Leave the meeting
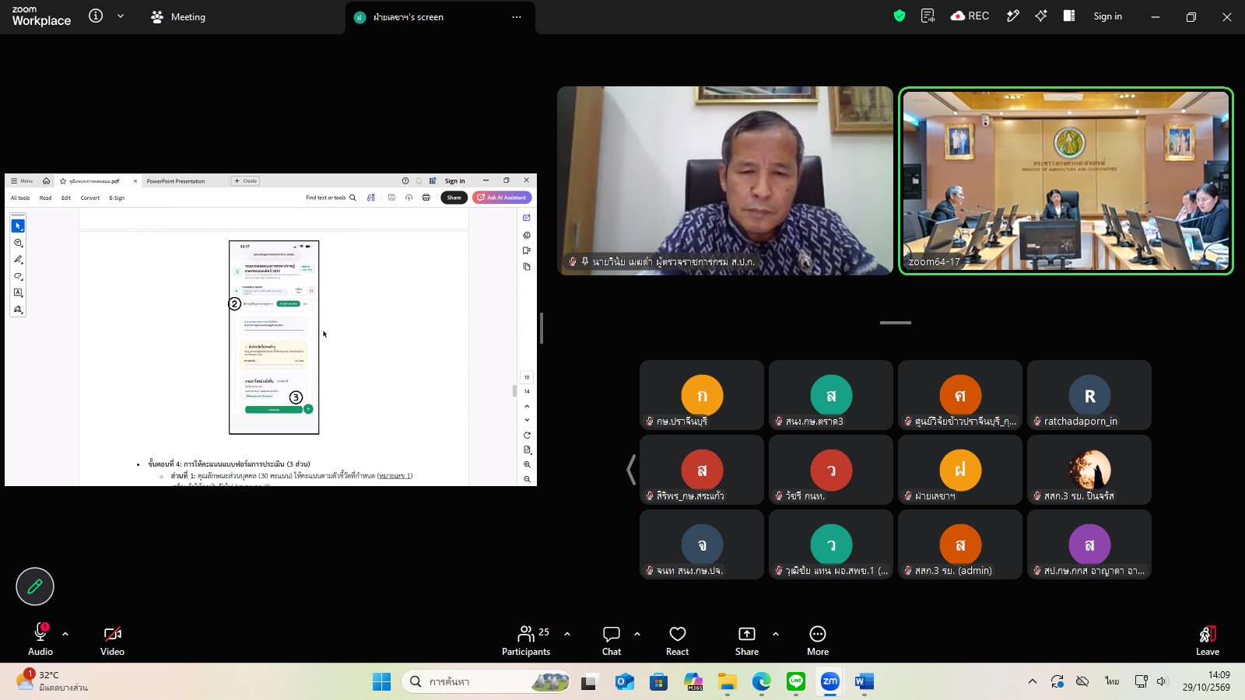The width and height of the screenshot is (1245, 700). pyautogui.click(x=1208, y=640)
